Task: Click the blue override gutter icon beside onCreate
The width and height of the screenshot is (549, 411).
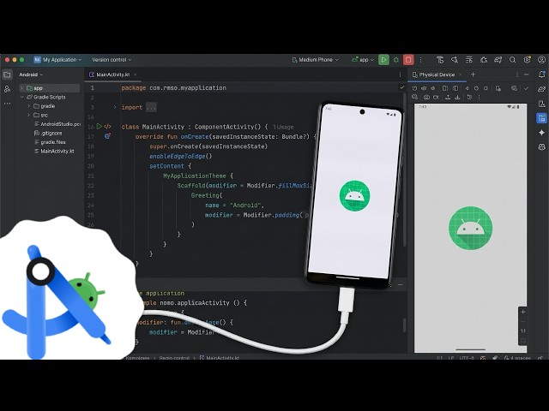Action: [x=107, y=136]
